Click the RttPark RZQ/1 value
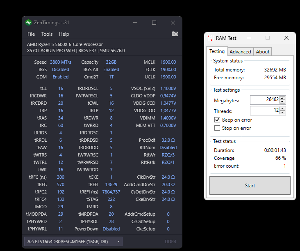This screenshot has height=251, width=300. tap(168, 162)
